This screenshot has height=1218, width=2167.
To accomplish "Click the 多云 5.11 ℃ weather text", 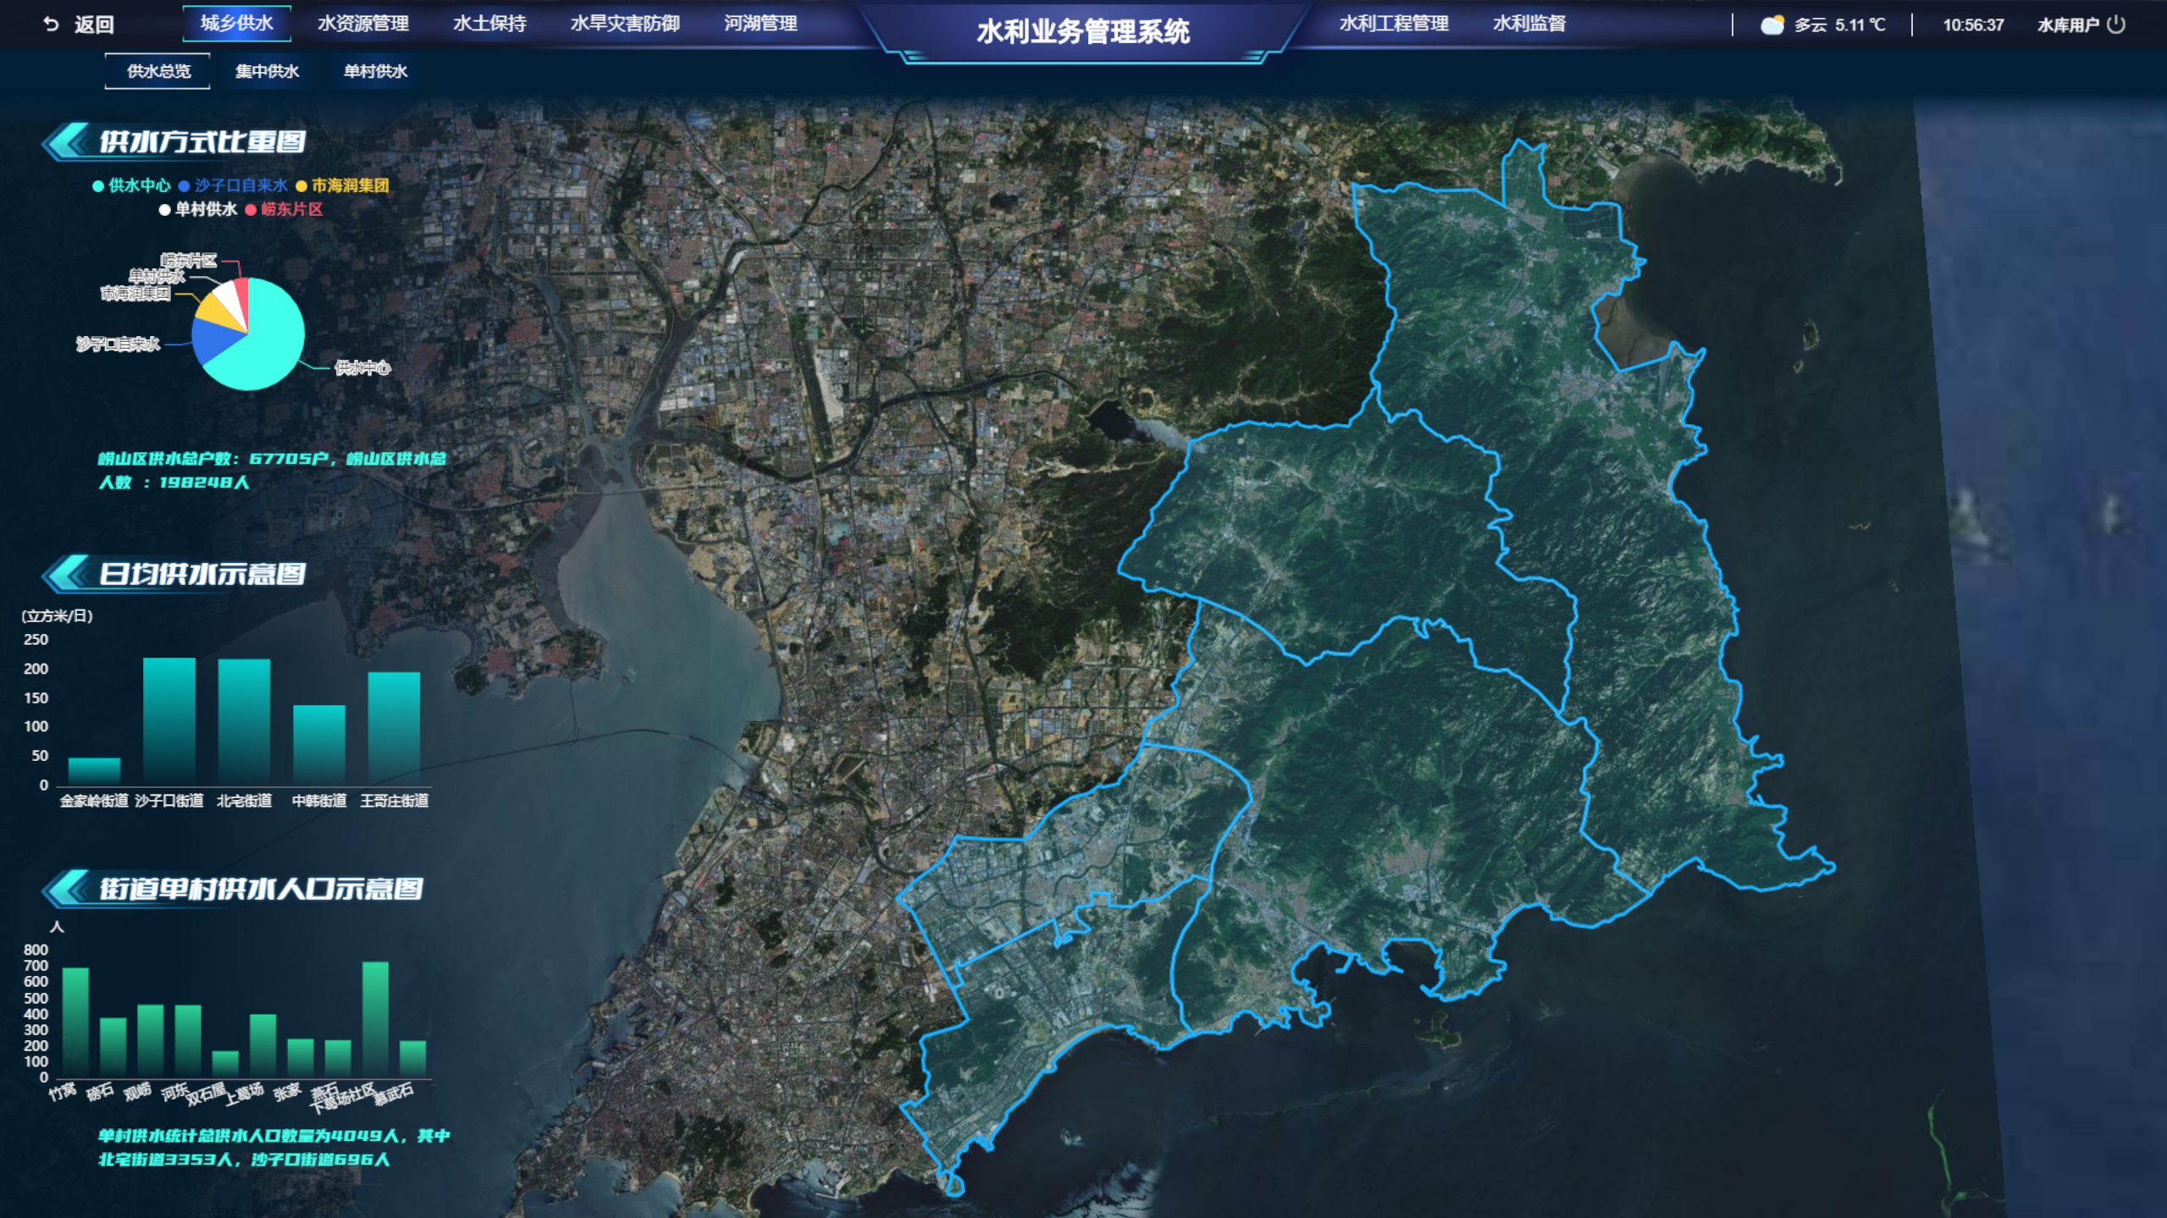I will point(1839,25).
